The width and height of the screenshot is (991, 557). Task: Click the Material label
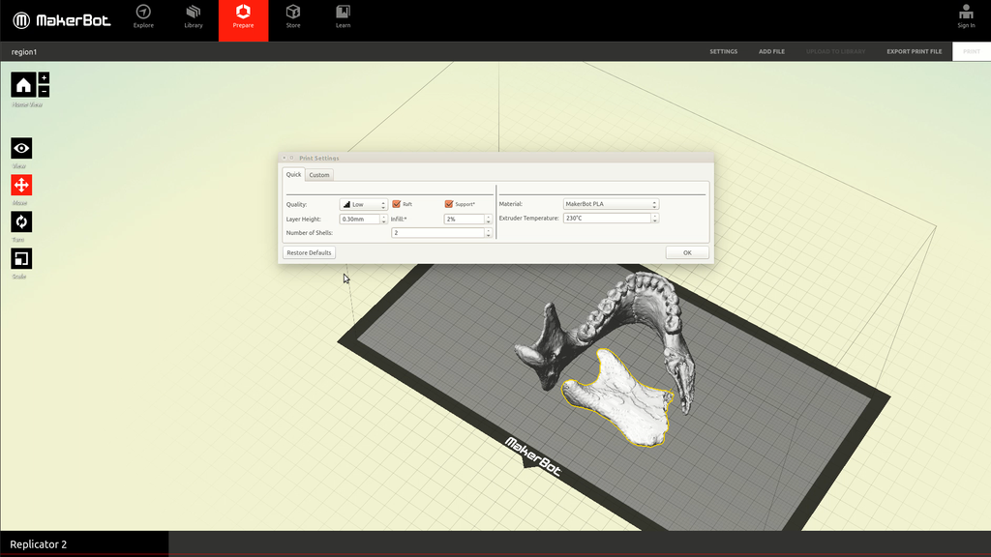tap(511, 204)
